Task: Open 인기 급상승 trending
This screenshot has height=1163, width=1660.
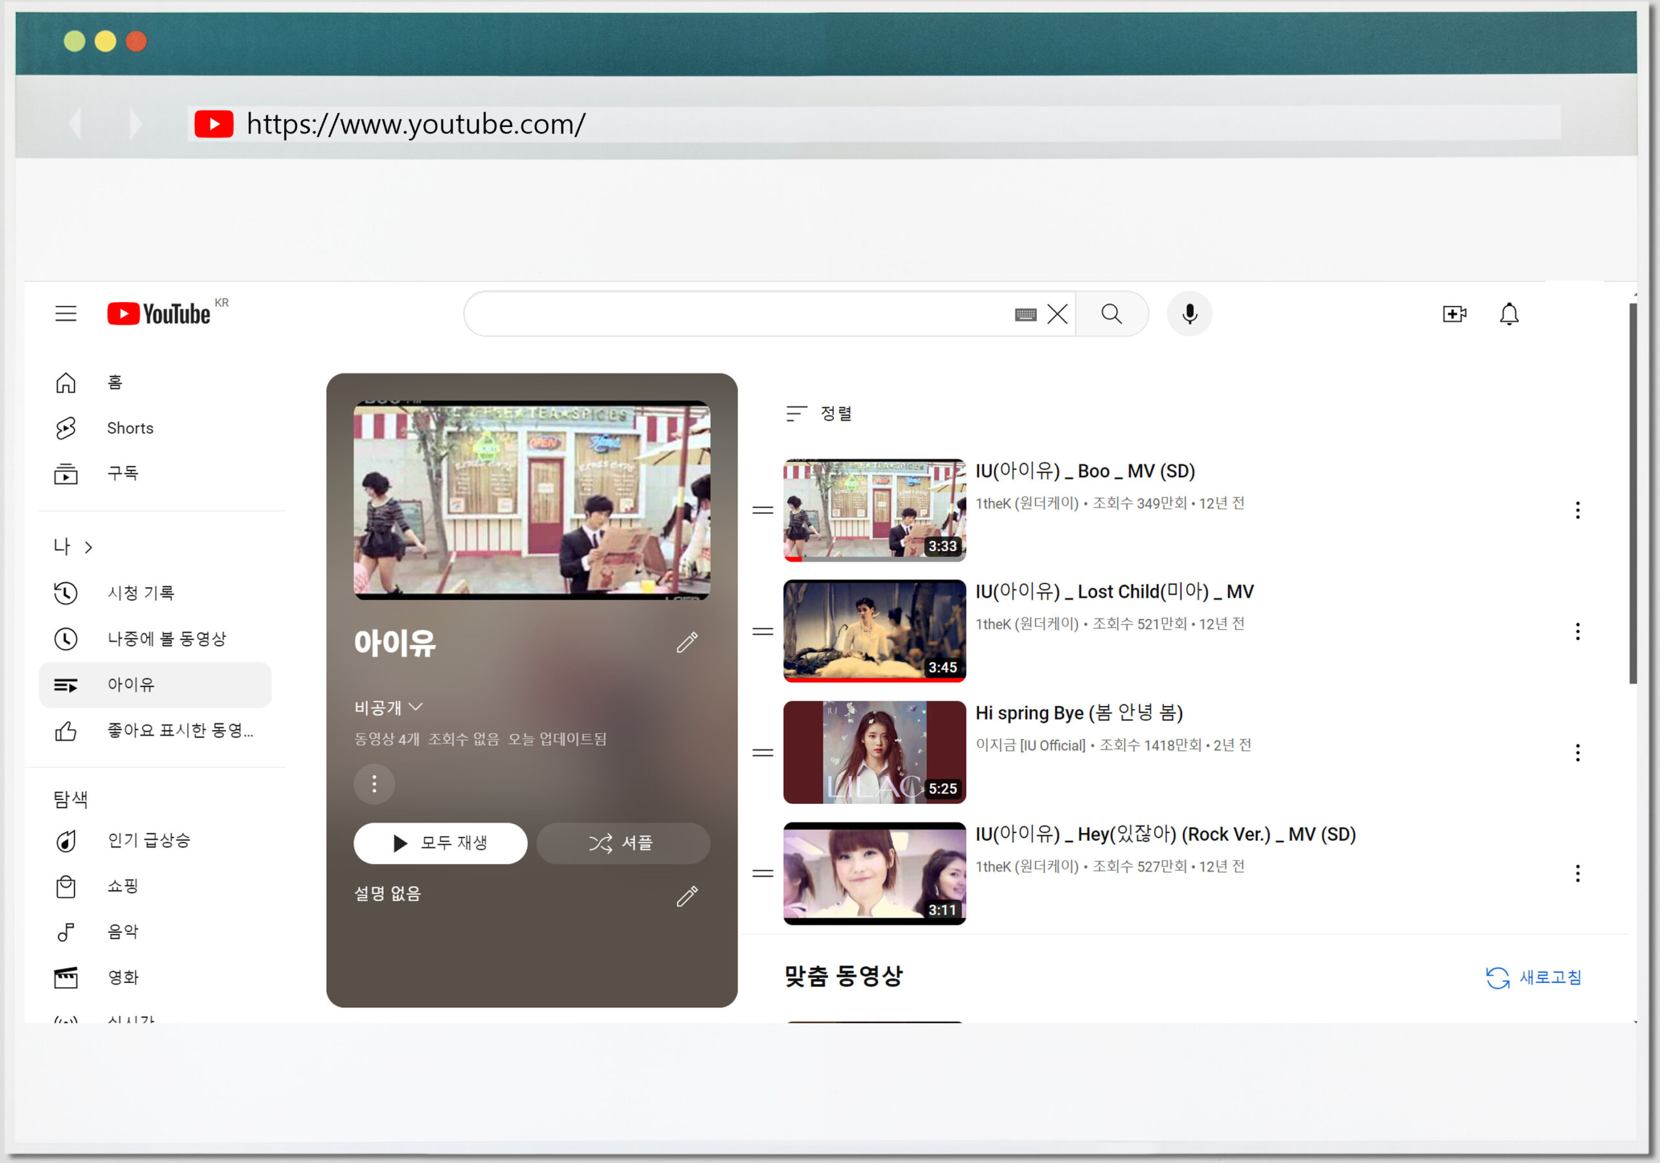Action: (155, 840)
